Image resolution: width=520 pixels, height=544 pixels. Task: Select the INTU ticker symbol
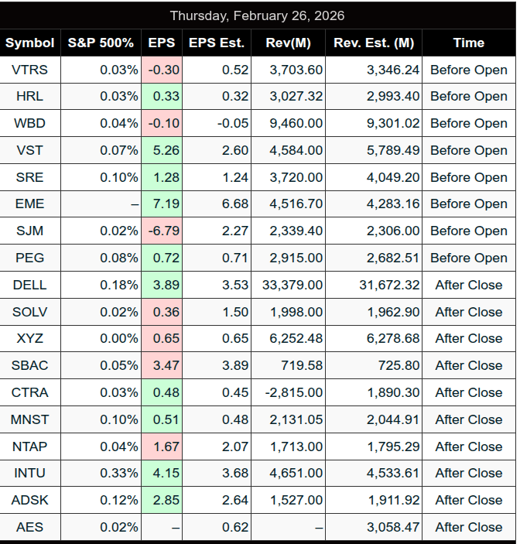(x=30, y=473)
